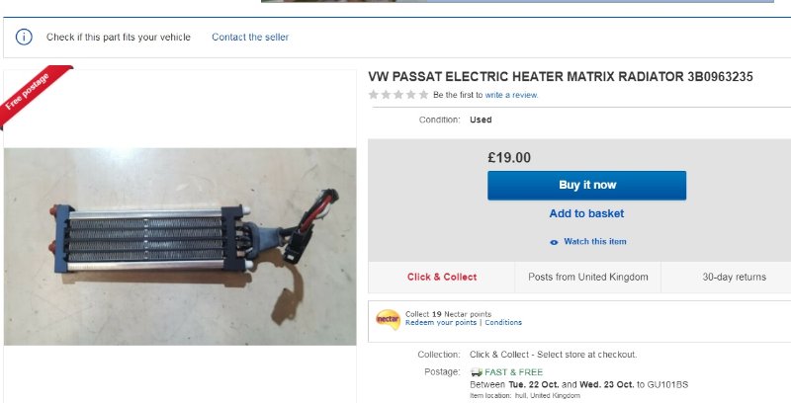The width and height of the screenshot is (791, 403).
Task: Click the VW Passat heater listing title
Action: tap(561, 77)
